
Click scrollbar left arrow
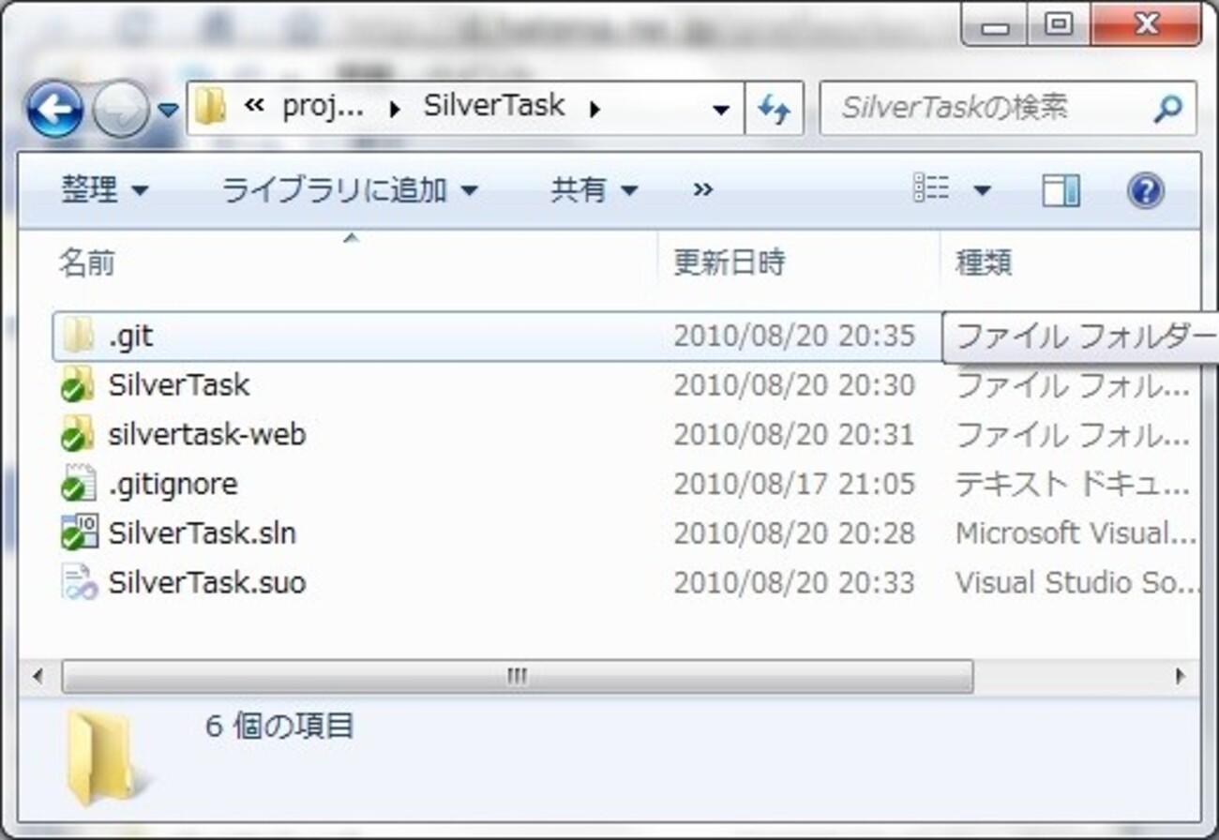click(38, 676)
